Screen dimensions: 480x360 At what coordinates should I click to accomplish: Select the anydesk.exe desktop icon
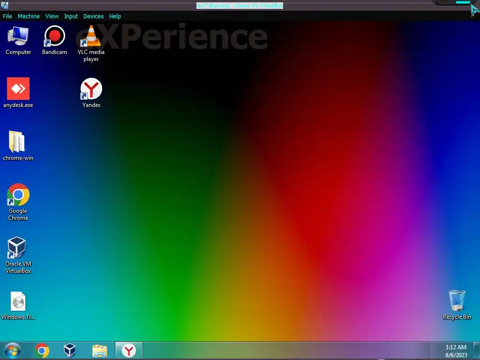pyautogui.click(x=18, y=93)
